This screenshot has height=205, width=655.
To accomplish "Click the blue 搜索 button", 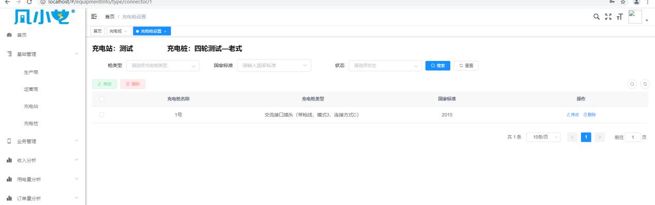I will pos(437,66).
